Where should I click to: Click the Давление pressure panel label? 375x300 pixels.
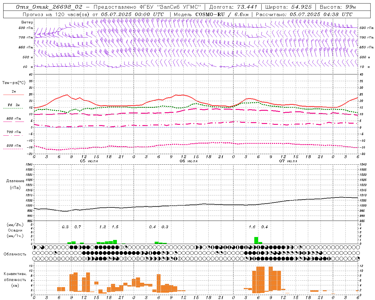coord(15,181)
